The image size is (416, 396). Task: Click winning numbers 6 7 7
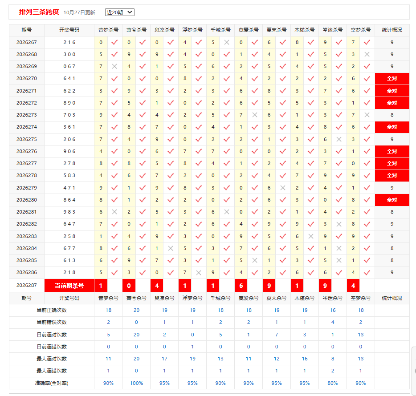(69, 248)
